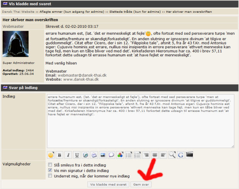Insert an email link with envelope icon
Viewport: 239px width, 189px height.
click(94, 155)
